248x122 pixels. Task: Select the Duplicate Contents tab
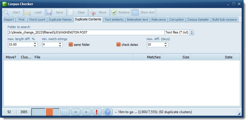coord(88,19)
